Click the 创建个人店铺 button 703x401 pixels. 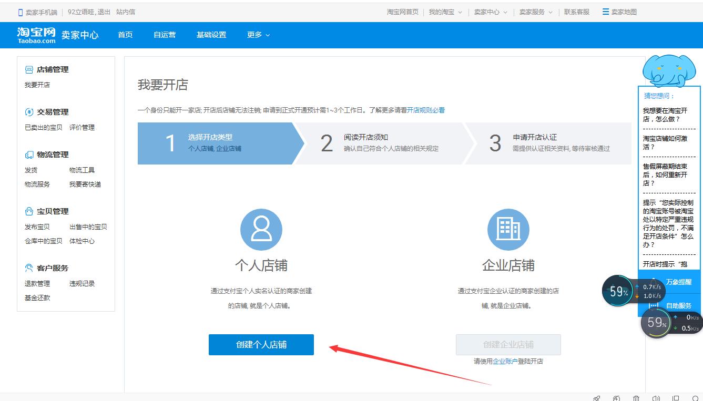(261, 344)
